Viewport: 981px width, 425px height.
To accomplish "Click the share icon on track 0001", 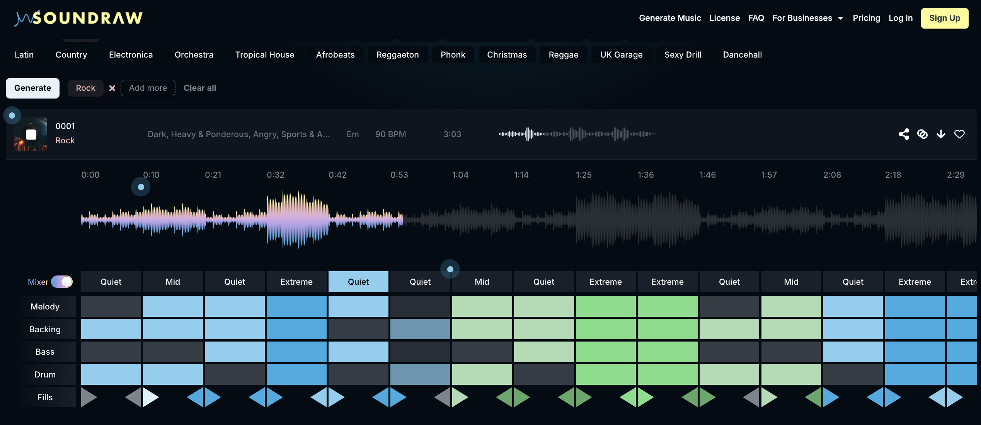I will click(904, 134).
